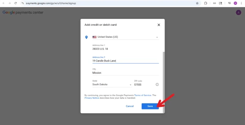Open the media control icon in toolbar
Image resolution: width=245 pixels, height=125 pixels.
[x=229, y=3]
